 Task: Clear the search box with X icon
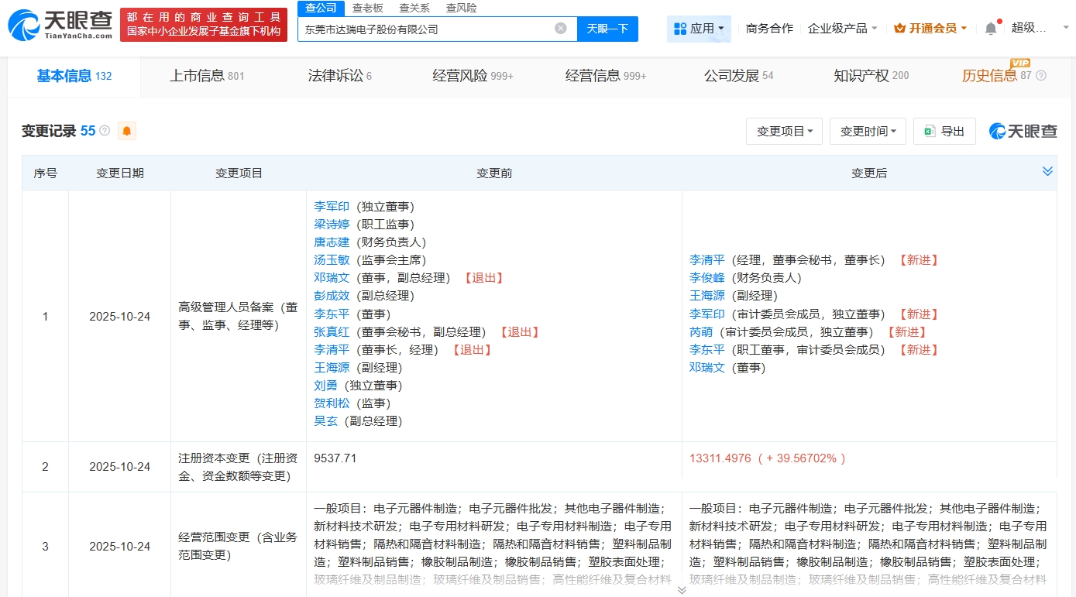[x=561, y=29]
